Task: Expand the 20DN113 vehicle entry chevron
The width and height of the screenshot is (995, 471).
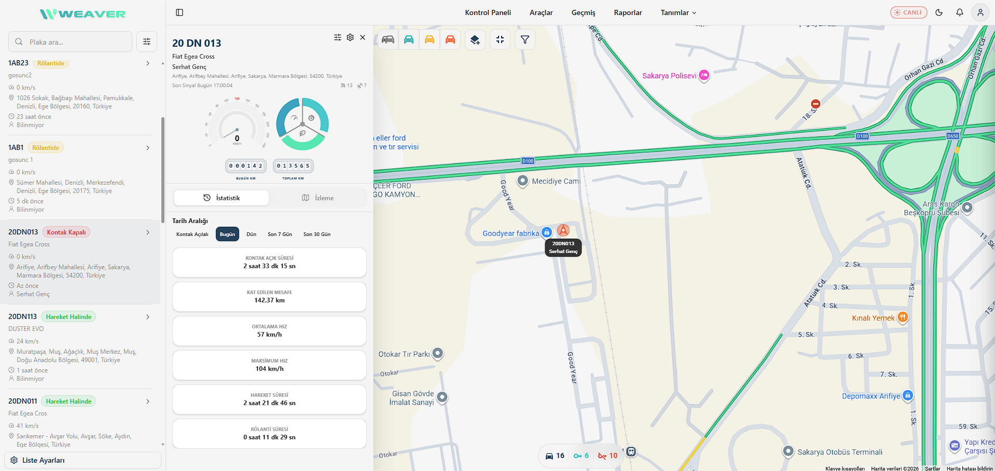Action: [148, 317]
